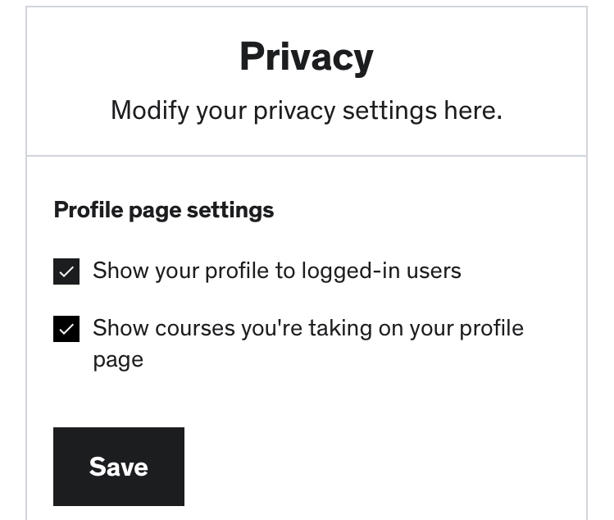Click the "Show your profile to logged-in users" label
614x520 pixels.
coord(276,271)
